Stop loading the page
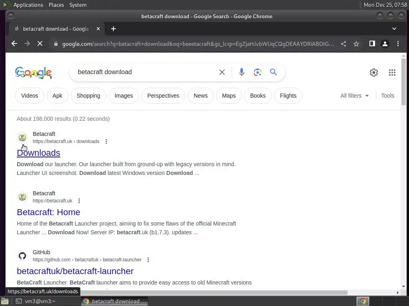The image size is (409, 306). coord(40,44)
